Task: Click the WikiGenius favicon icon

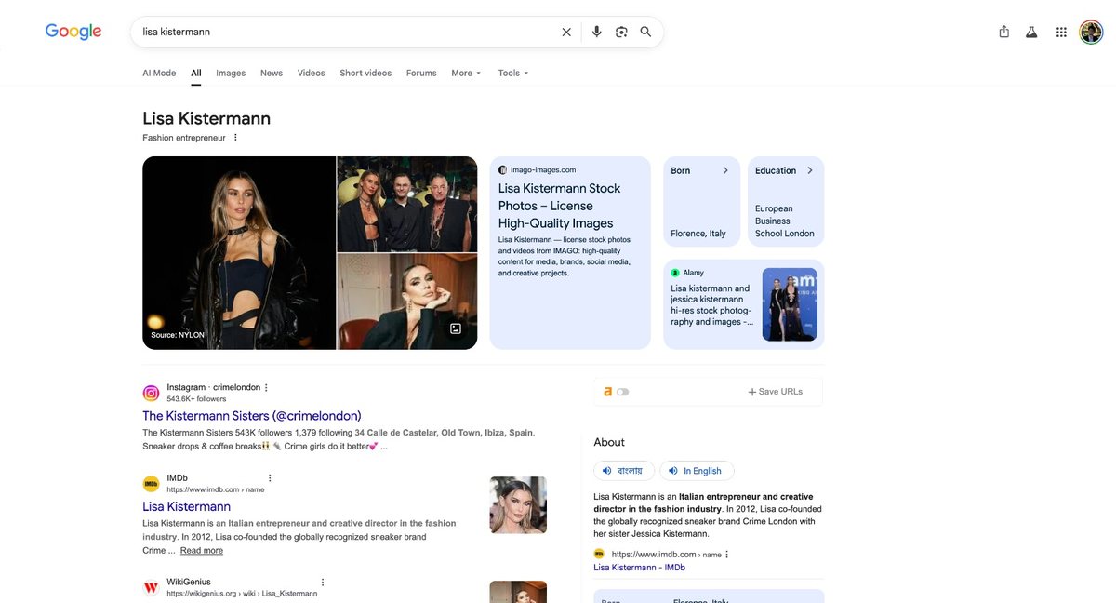Action: (x=151, y=587)
